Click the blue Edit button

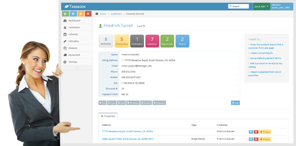[x=235, y=103]
